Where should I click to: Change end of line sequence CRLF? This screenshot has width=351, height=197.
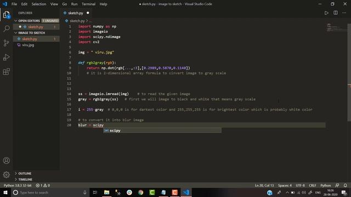[x=312, y=186]
